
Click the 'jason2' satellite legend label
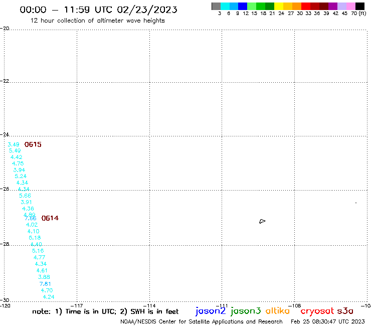click(x=211, y=311)
